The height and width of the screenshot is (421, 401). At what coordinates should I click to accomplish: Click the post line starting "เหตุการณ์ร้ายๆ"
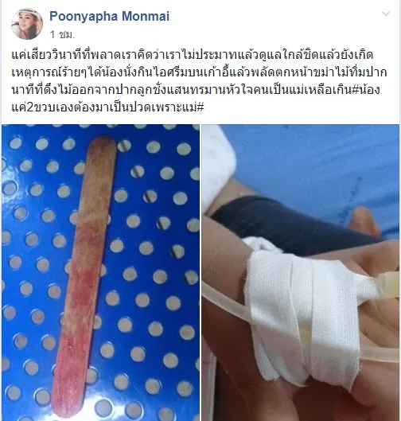click(199, 72)
